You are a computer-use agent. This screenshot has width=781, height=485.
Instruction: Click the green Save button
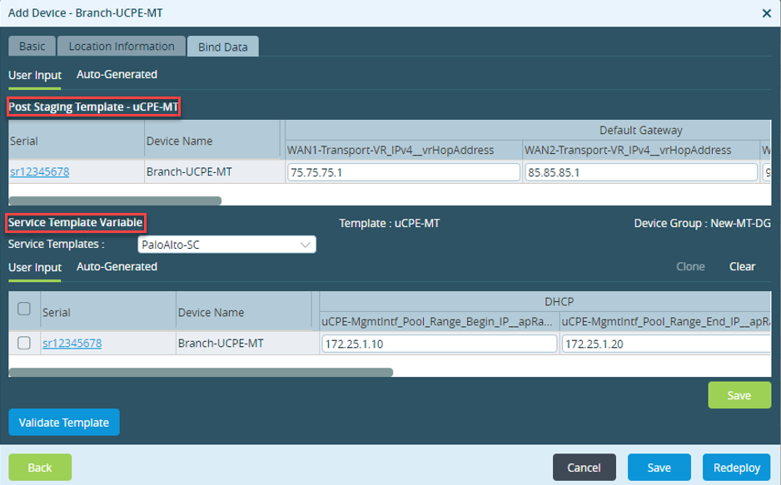[x=739, y=395]
